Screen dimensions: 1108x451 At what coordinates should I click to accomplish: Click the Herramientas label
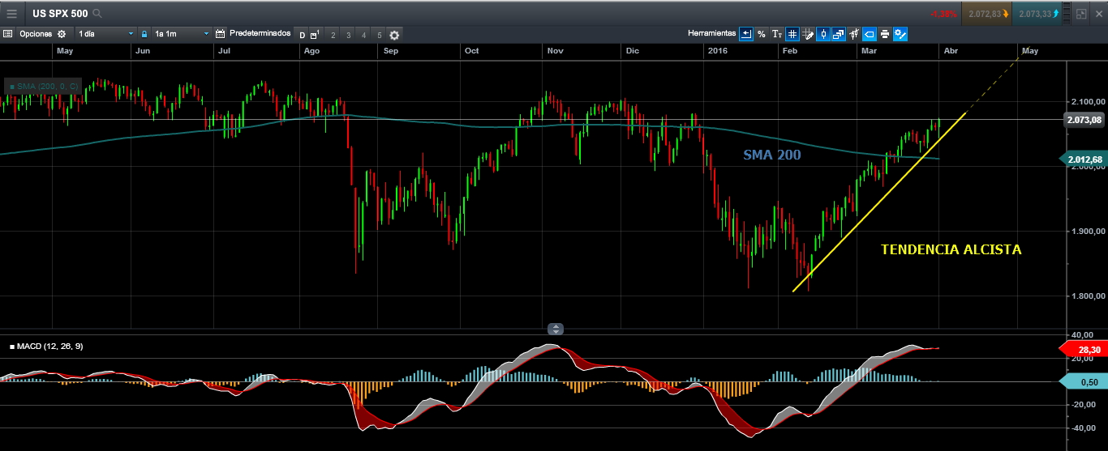[x=711, y=33]
